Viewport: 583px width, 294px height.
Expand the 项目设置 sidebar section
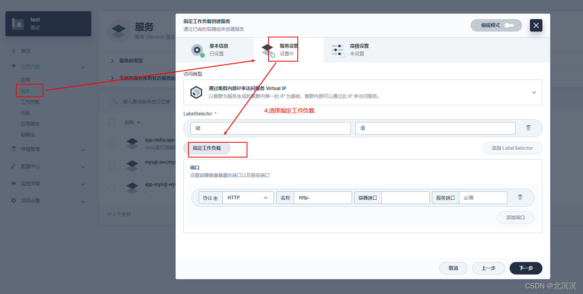(83, 201)
